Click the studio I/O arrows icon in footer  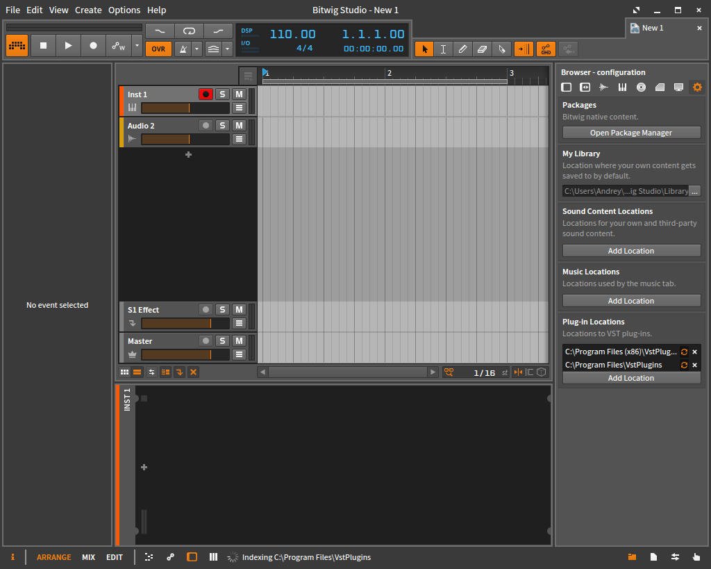point(675,556)
